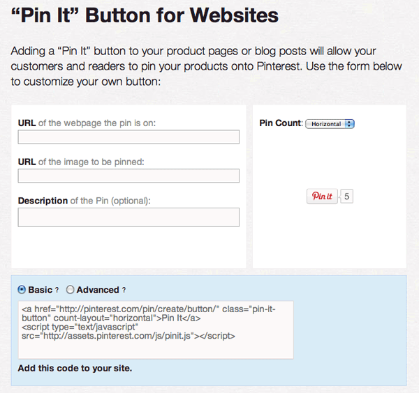Click the help question mark beside Basic

pos(57,290)
